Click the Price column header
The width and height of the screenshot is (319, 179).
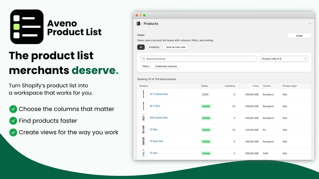coord(256,86)
